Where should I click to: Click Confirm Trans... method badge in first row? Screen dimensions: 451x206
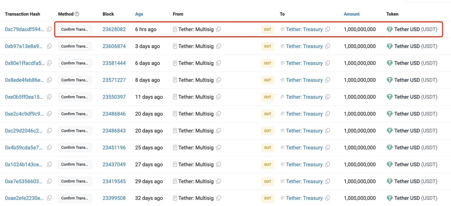[x=75, y=29]
